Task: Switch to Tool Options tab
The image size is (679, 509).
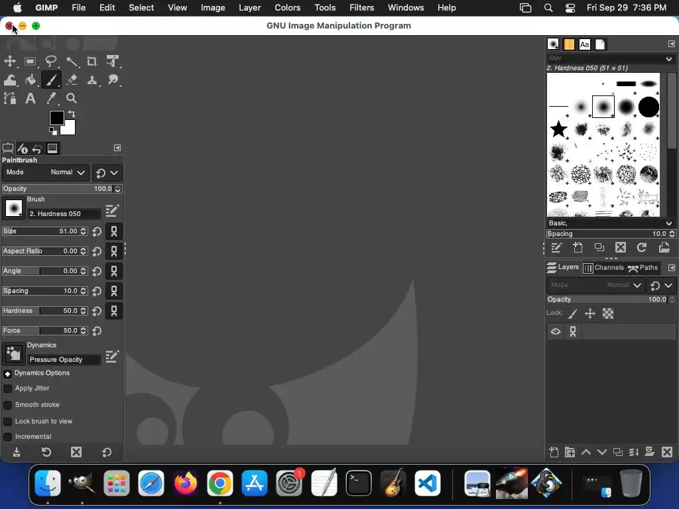Action: pos(8,148)
